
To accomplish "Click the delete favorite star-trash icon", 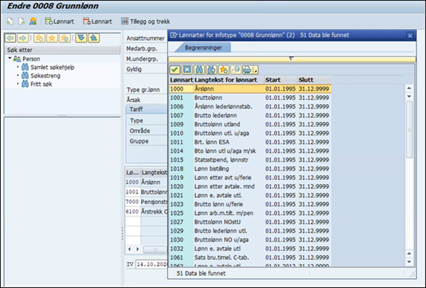I will click(x=65, y=38).
